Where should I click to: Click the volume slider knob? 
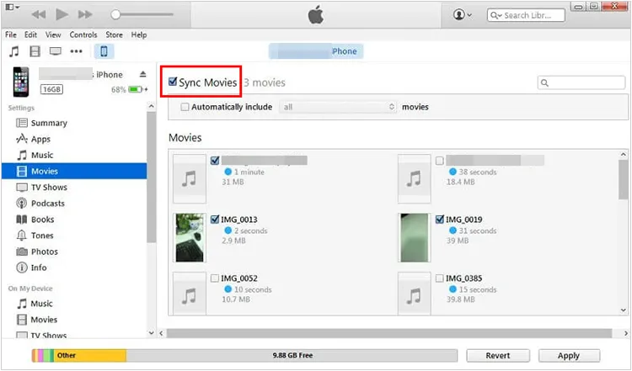(x=115, y=14)
